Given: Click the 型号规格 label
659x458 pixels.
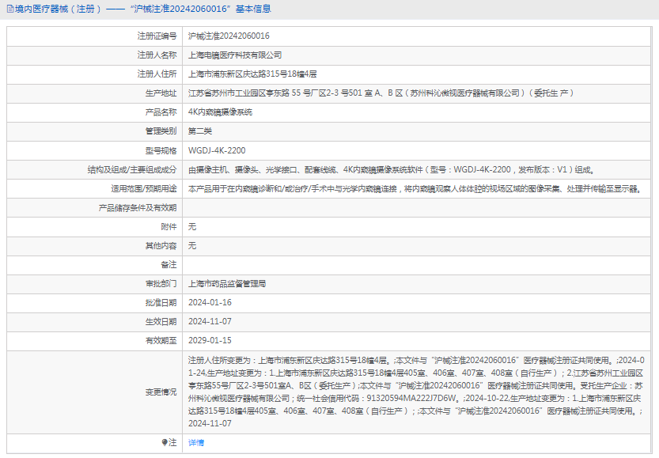Looking at the screenshot, I should pyautogui.click(x=161, y=150).
